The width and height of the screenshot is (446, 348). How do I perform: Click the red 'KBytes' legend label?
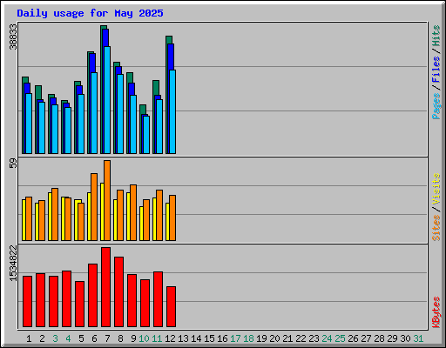[x=436, y=312]
